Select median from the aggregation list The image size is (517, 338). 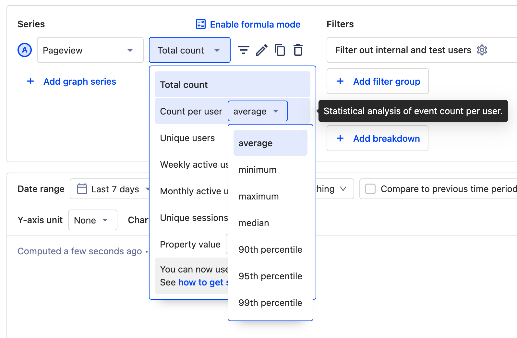click(x=254, y=223)
